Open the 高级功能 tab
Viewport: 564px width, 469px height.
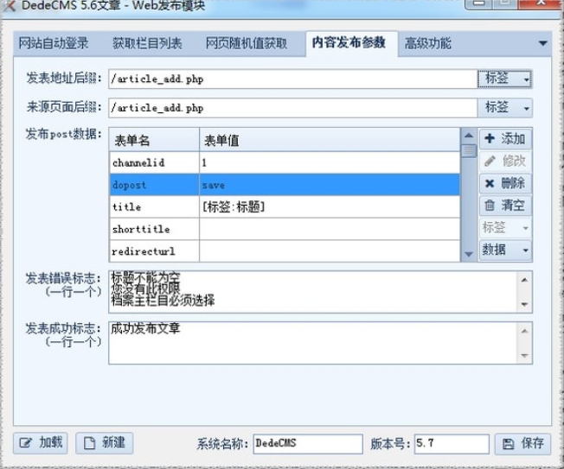click(427, 43)
